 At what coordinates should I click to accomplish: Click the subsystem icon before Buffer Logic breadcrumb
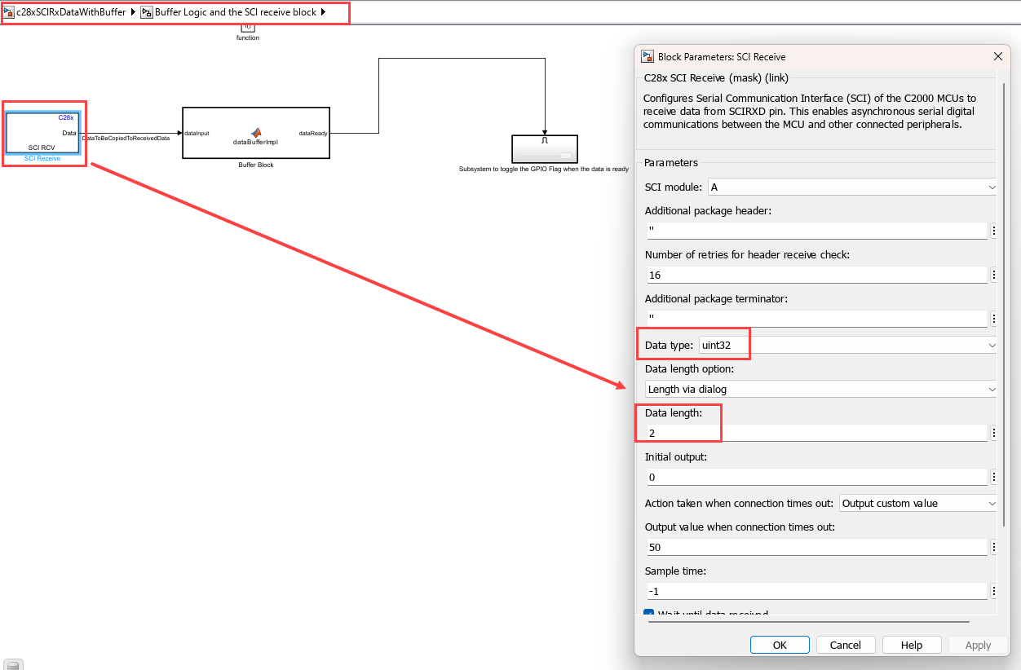(147, 12)
